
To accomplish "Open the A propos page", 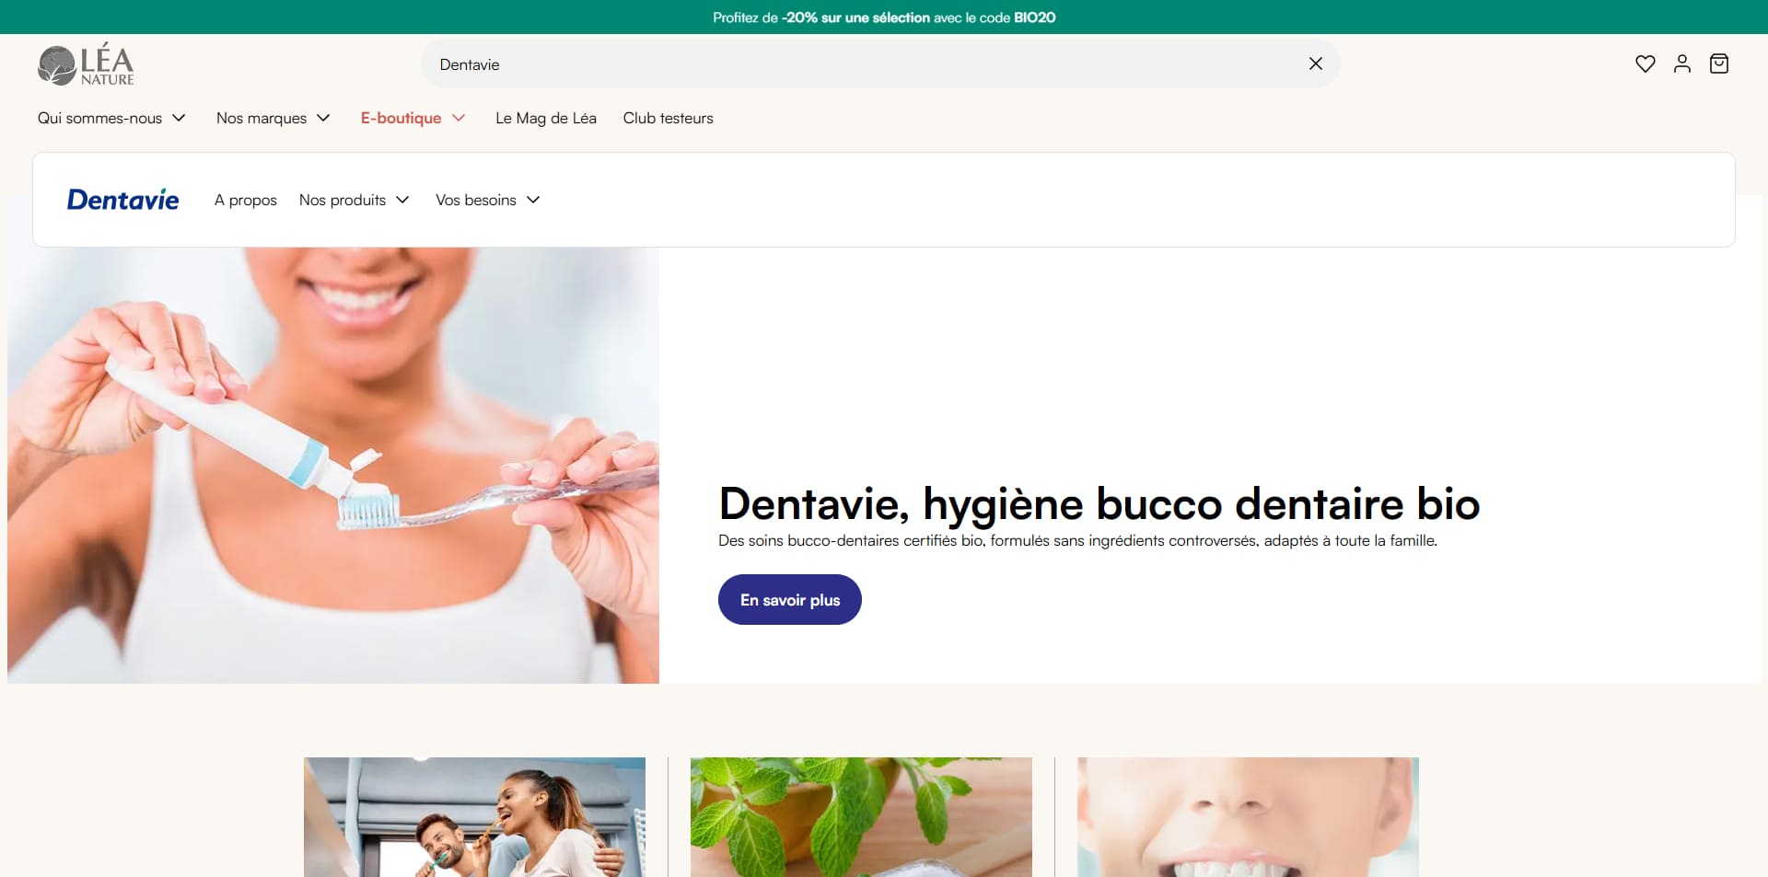I will point(246,200).
